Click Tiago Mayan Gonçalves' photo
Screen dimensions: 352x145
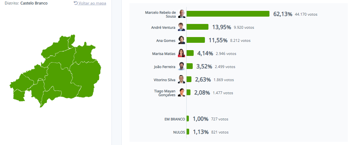point(181,93)
